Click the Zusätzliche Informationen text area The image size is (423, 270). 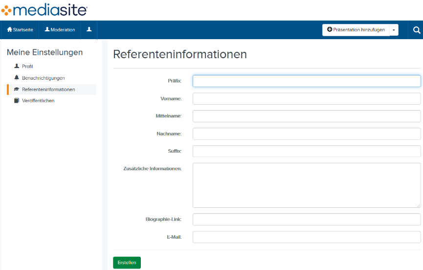click(x=307, y=185)
